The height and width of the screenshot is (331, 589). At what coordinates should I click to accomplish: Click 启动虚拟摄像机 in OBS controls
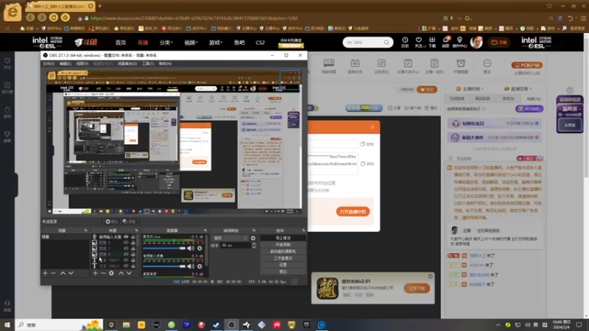[283, 252]
